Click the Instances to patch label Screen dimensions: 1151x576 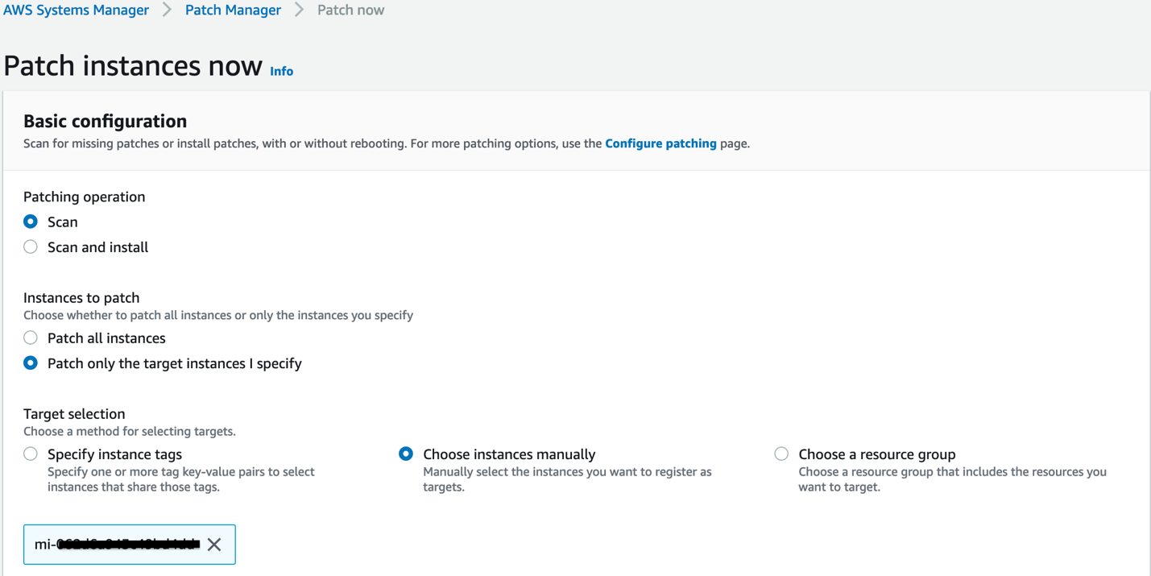click(x=81, y=297)
